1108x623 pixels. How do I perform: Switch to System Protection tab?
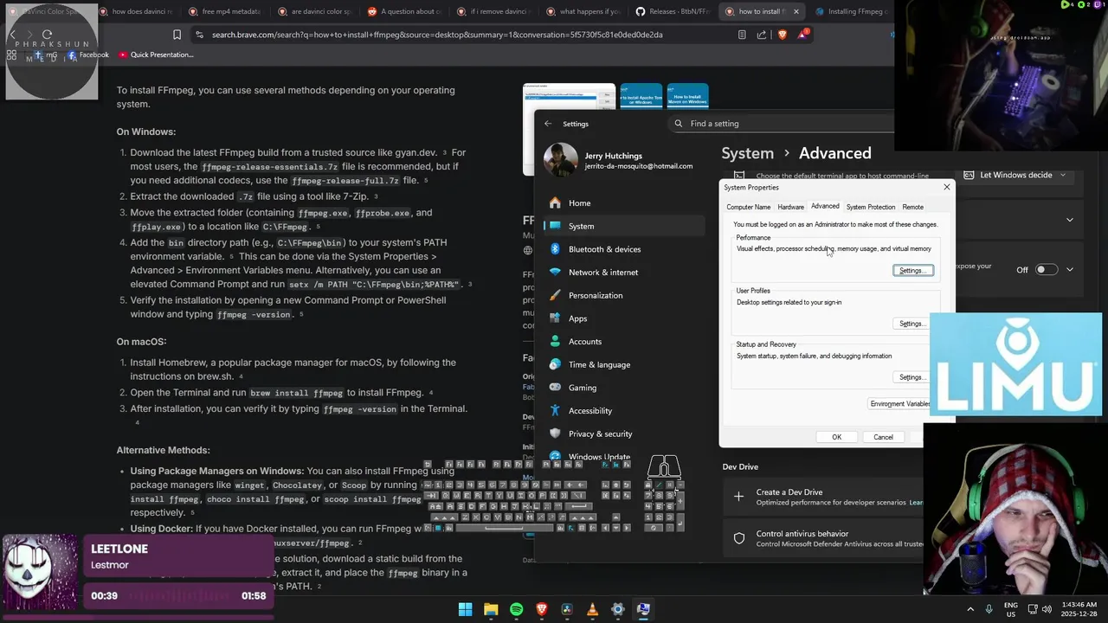[x=871, y=207]
